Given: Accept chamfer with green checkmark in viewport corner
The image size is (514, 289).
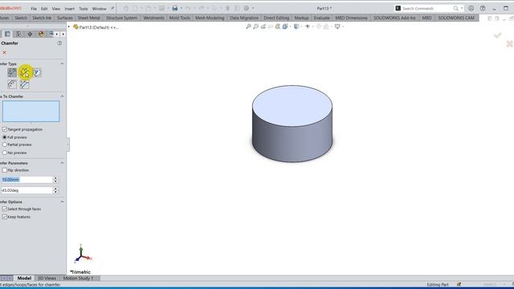Looking at the screenshot, I should pos(497,35).
